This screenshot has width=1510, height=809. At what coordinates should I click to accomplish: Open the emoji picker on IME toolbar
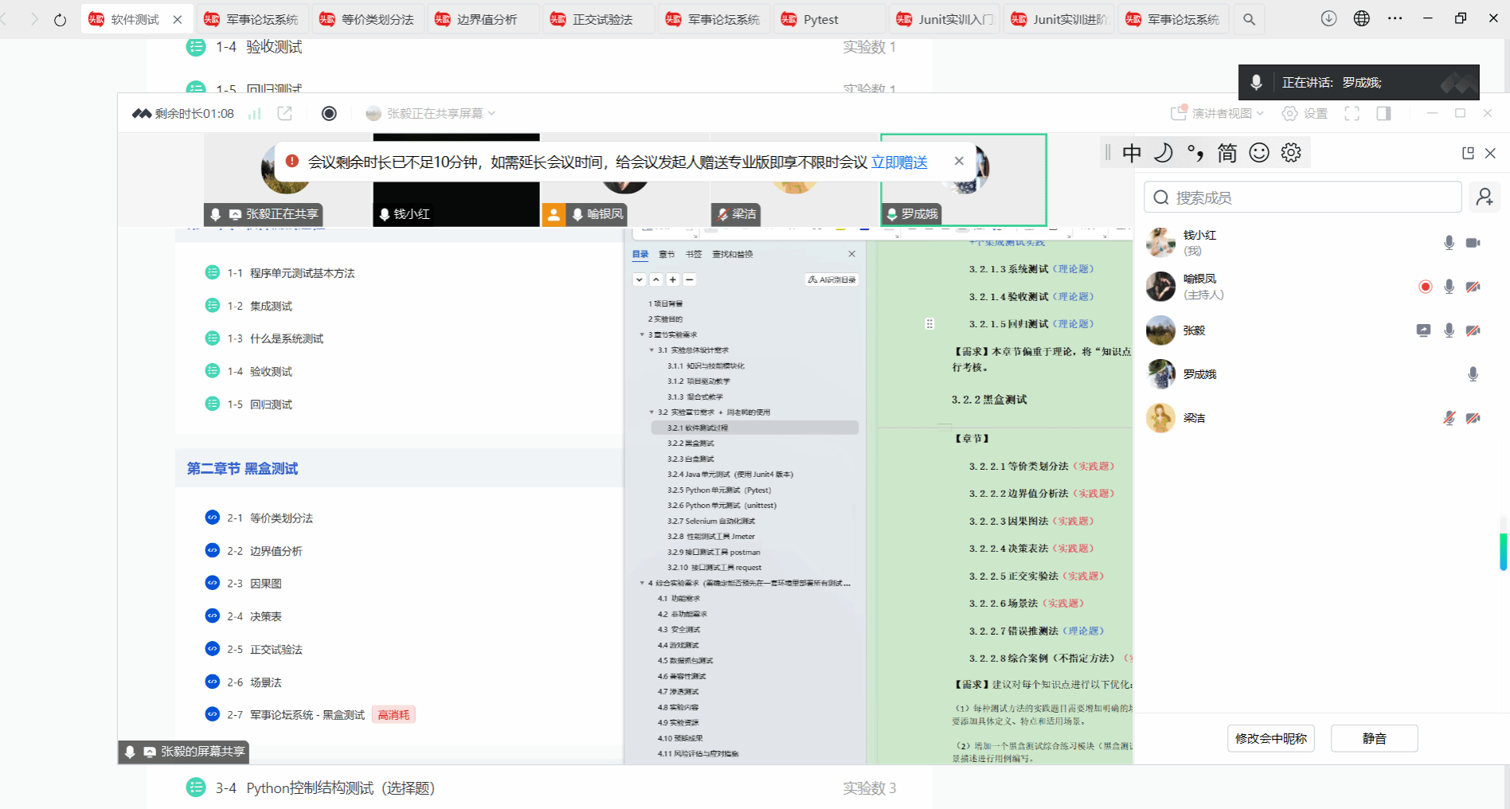1259,153
